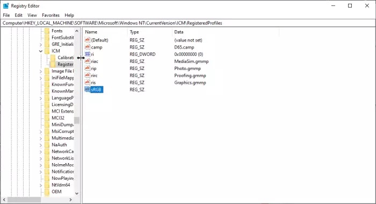Select the ri DWORD value icon
This screenshot has height=204, width=376.
point(87,54)
